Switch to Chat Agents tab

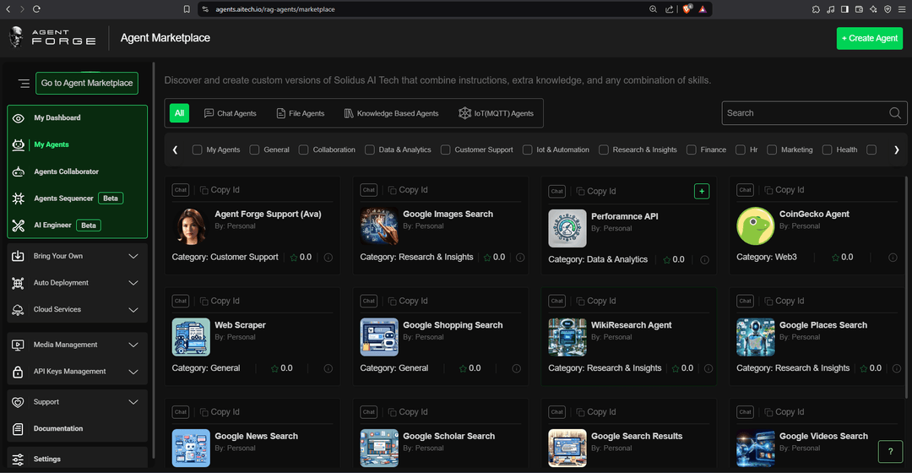click(x=231, y=113)
